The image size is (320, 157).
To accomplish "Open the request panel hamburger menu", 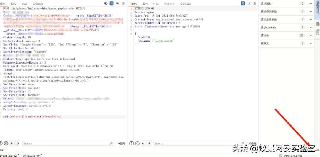I will [123, 4].
